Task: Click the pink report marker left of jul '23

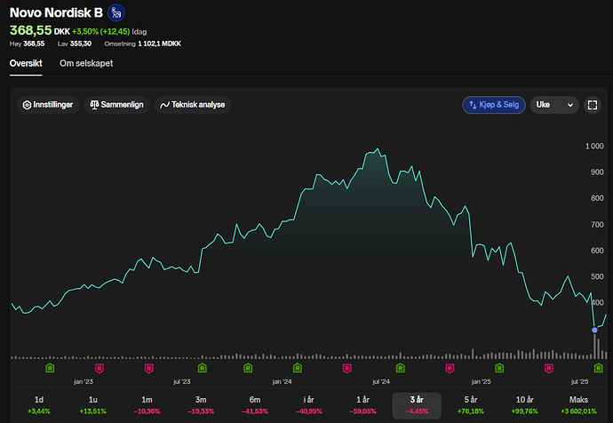Action: [148, 368]
